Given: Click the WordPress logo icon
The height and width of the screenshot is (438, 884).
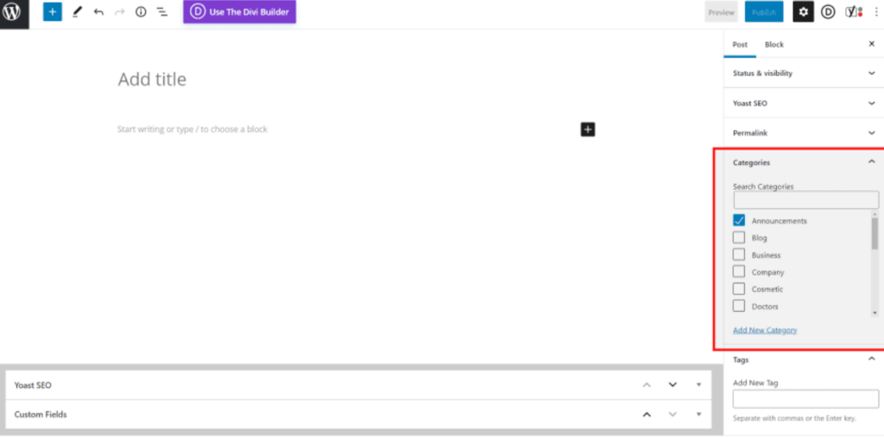Looking at the screenshot, I should click(x=15, y=13).
